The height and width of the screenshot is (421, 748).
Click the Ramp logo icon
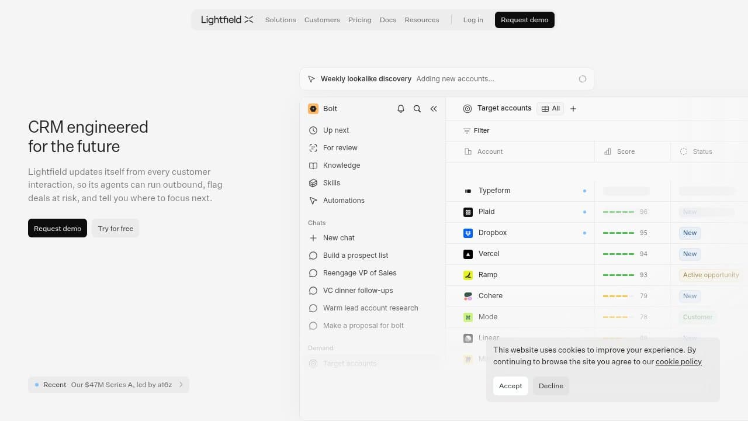[468, 275]
